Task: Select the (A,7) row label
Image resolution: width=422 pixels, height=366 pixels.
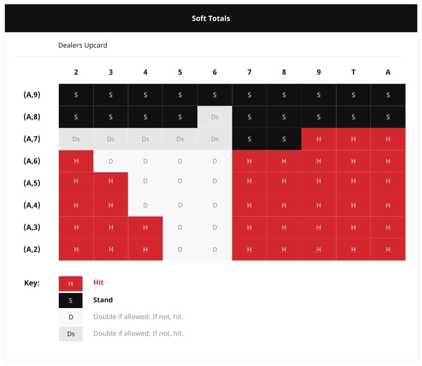Action: coord(32,139)
